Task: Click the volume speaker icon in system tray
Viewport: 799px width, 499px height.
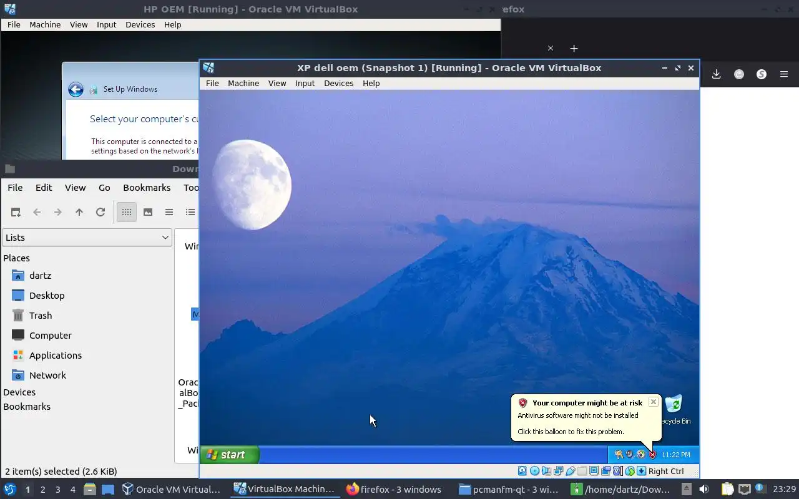Action: click(703, 489)
